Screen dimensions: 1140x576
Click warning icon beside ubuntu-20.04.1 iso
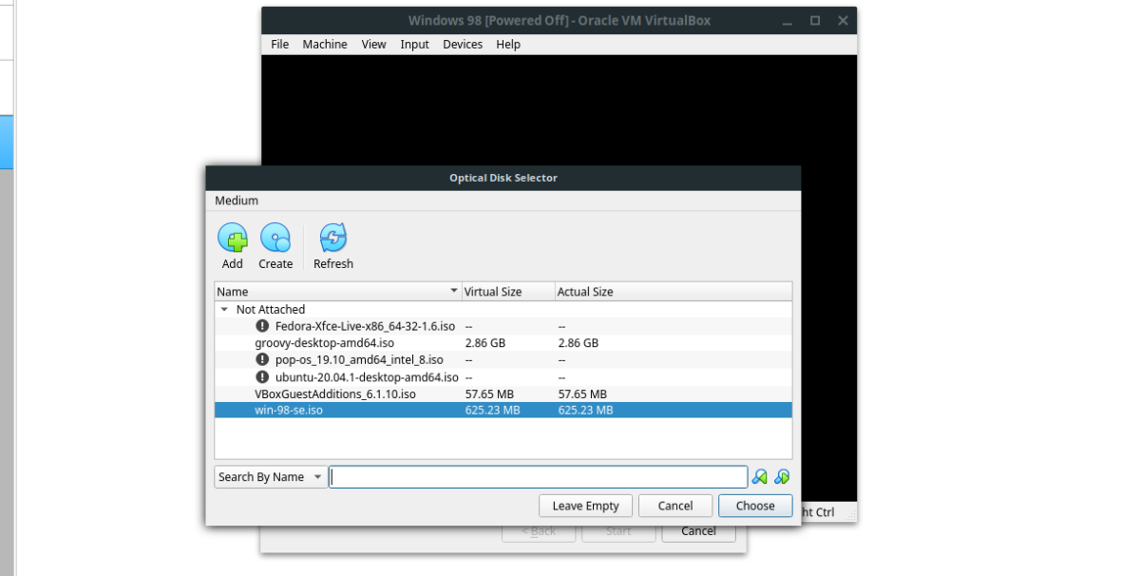pos(263,377)
